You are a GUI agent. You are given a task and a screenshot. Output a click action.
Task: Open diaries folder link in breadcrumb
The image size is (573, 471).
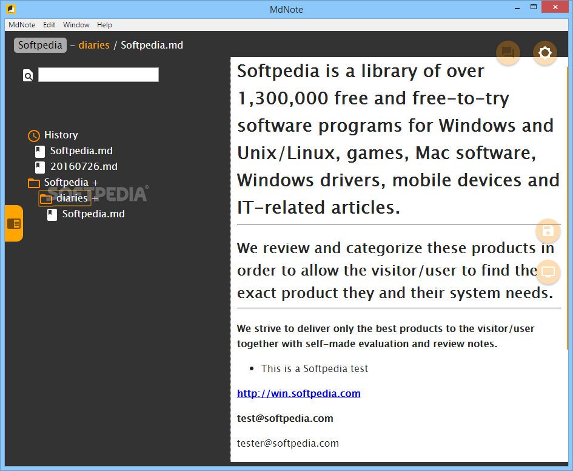[x=94, y=45]
